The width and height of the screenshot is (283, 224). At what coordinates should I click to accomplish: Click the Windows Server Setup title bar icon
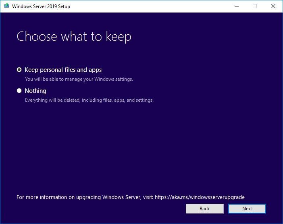point(7,6)
